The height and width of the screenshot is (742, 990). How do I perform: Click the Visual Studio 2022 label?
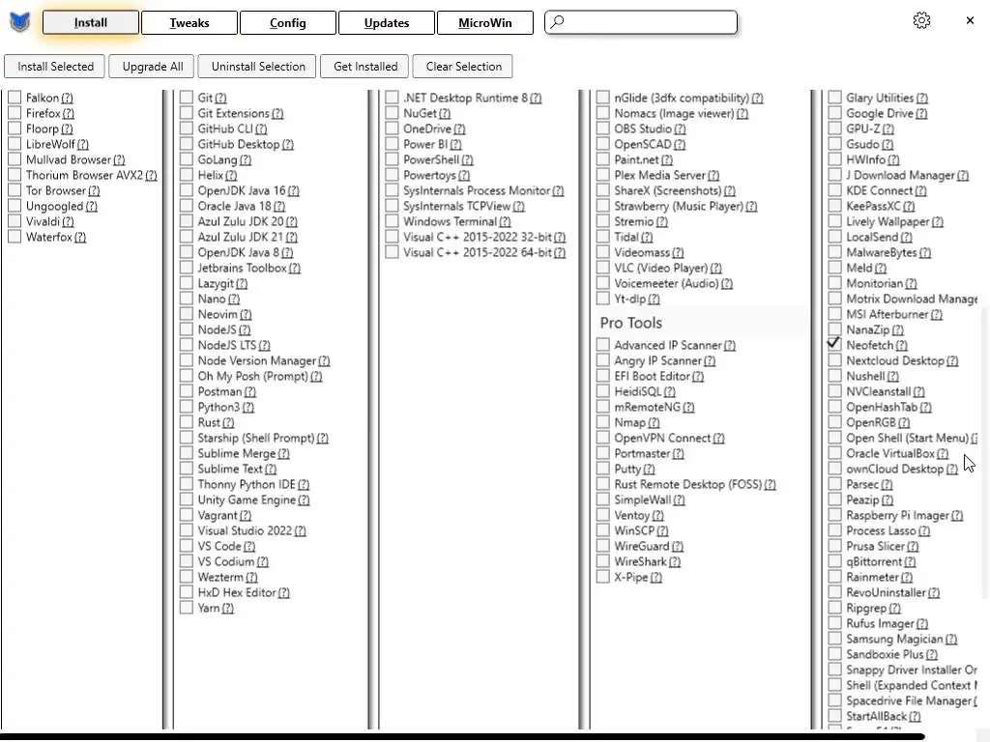coord(245,530)
